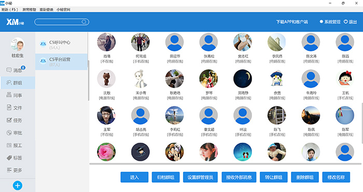Select the pink rose avatar
The image size is (363, 192).
coord(106,152)
